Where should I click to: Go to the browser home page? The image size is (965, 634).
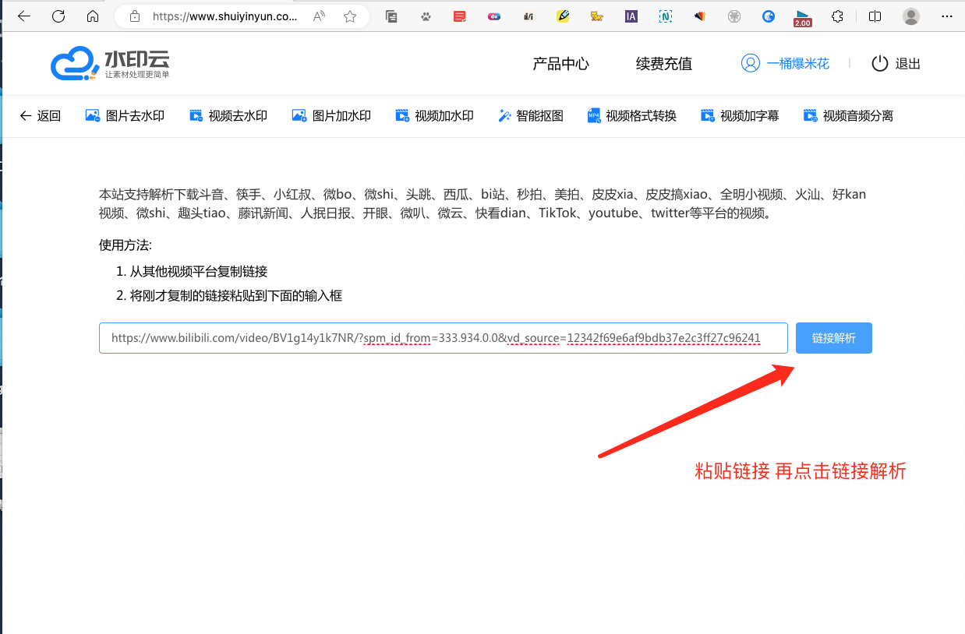point(93,16)
